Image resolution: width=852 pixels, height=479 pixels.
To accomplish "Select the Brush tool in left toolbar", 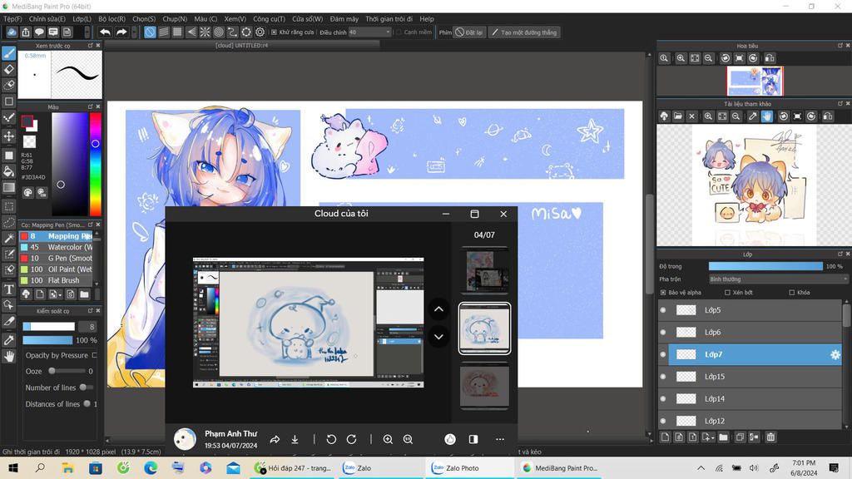I will tap(8, 52).
